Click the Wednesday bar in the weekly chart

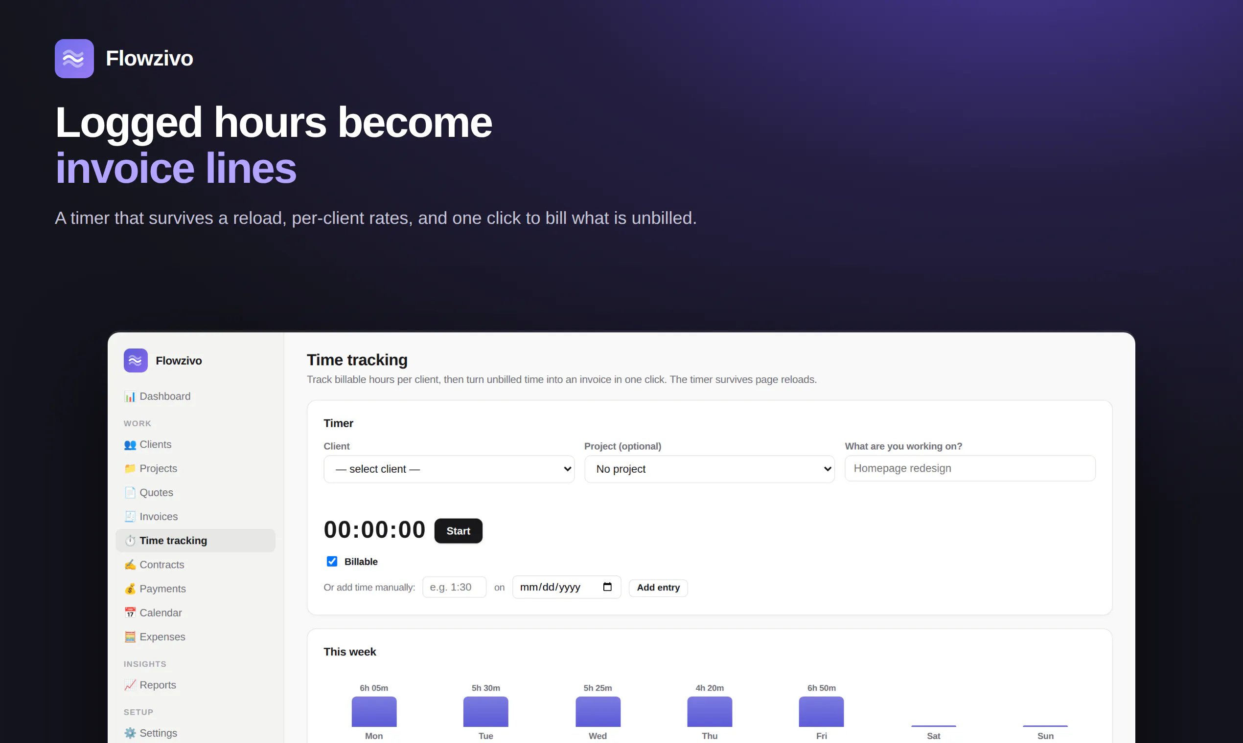598,711
